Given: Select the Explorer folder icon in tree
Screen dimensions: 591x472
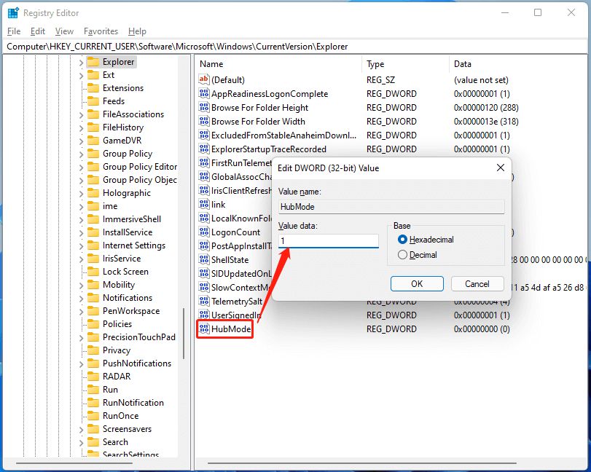Looking at the screenshot, I should tap(93, 62).
